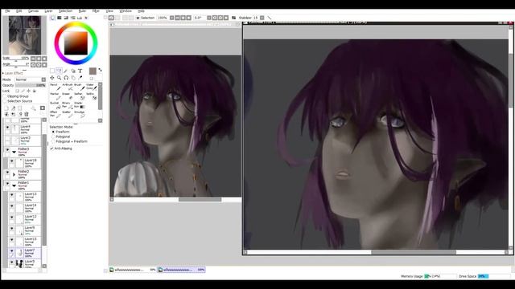Select the Move tool
Image resolution: width=515 pixels, height=289 pixels.
tap(52, 78)
